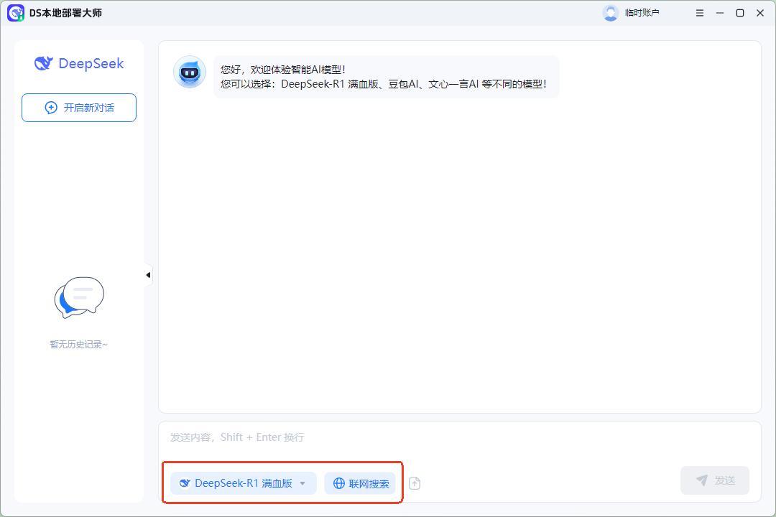The image size is (776, 517).
Task: Minimize the application window
Action: click(719, 13)
